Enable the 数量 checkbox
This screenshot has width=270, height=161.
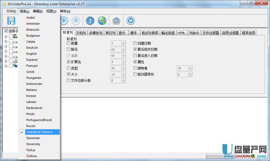coord(69,43)
